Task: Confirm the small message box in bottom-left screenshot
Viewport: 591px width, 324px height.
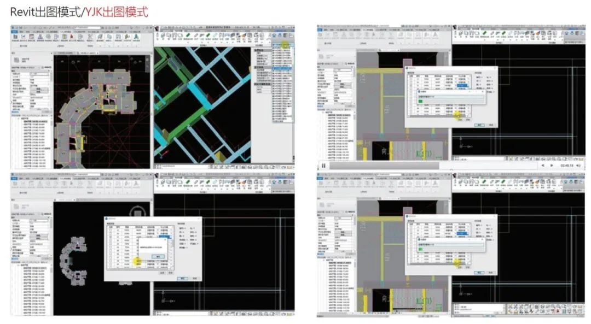Action: pos(159,256)
